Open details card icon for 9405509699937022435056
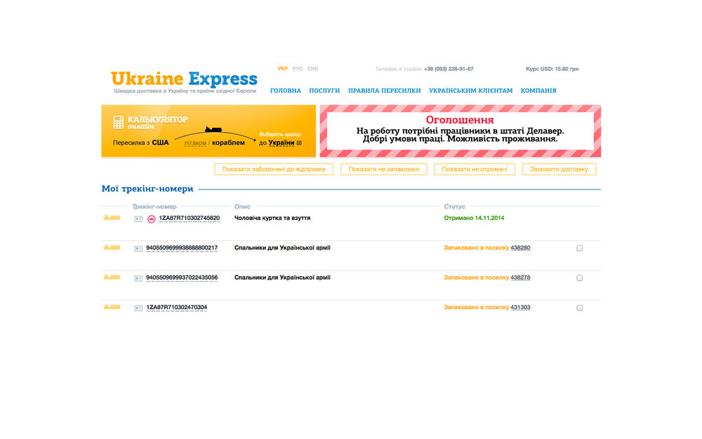 [x=138, y=278]
